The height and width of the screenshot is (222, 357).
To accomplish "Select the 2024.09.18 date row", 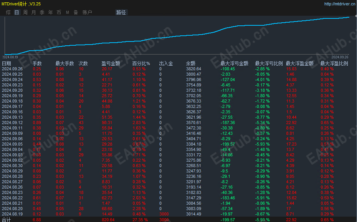I will click(x=12, y=101).
